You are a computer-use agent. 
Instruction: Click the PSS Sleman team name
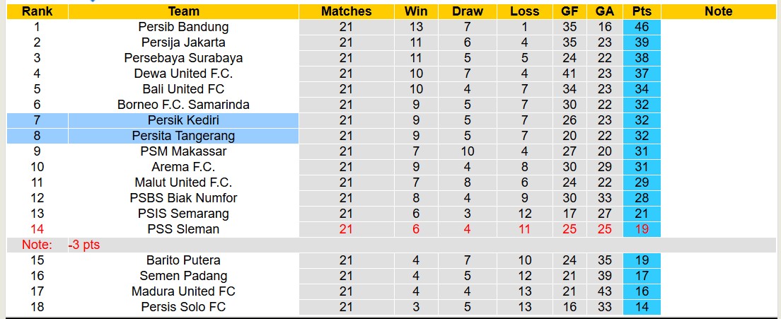tap(183, 229)
